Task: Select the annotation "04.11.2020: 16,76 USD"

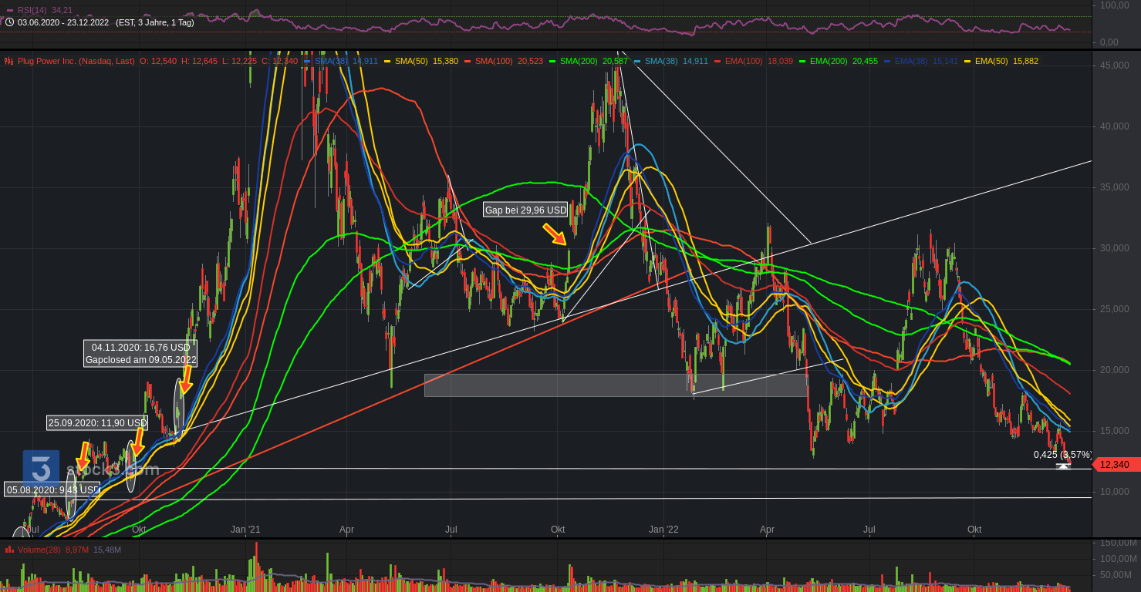Action: (140, 348)
